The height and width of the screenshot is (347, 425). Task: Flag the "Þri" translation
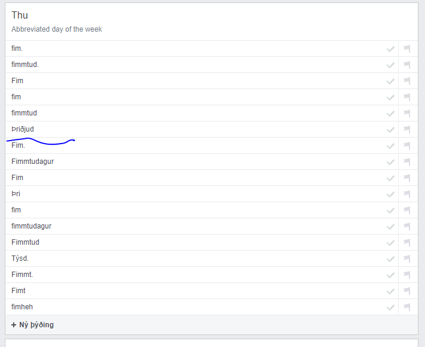[x=407, y=194]
